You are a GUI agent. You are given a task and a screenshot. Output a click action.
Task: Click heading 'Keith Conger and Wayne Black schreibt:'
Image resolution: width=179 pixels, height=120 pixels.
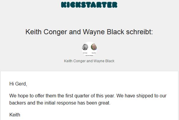(x=89, y=32)
